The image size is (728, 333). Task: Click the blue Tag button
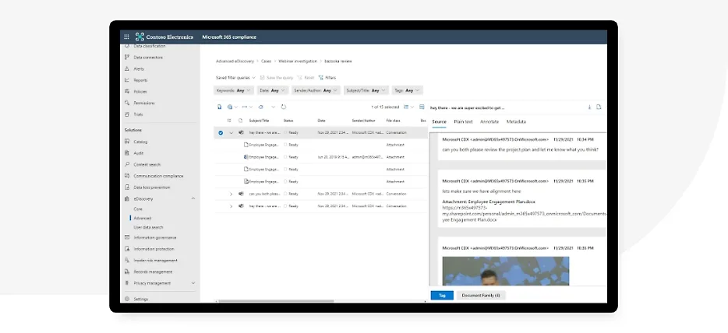click(x=441, y=296)
